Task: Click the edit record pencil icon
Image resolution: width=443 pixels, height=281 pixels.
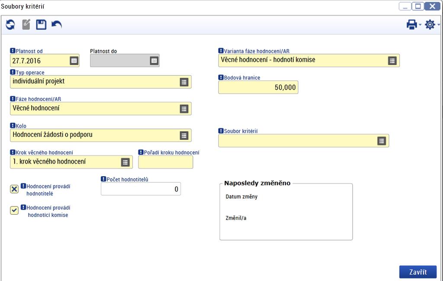Action: 26,25
